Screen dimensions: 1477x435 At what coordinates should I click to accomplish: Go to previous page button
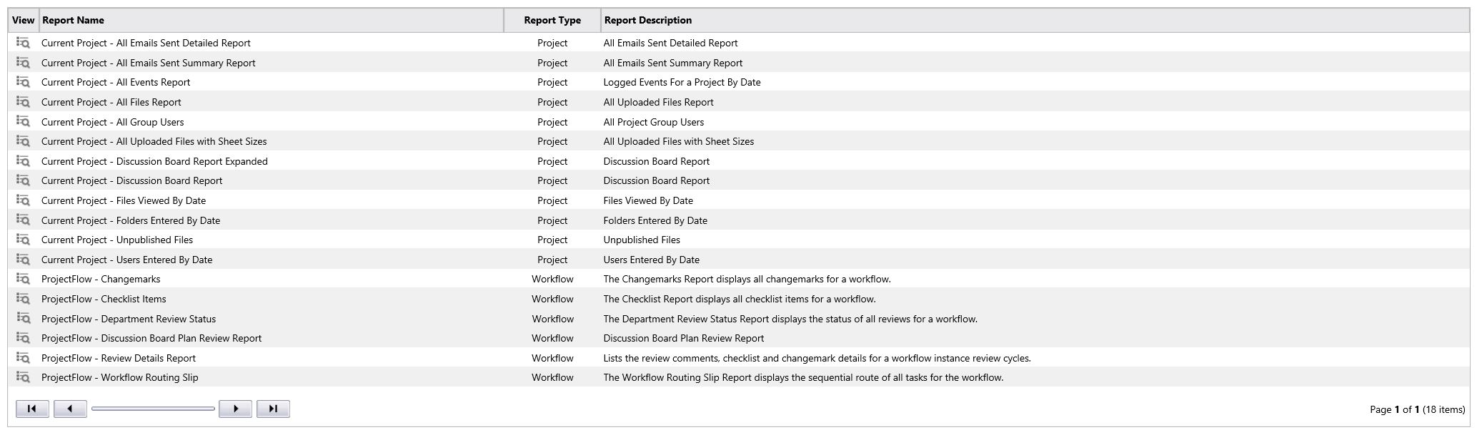click(x=70, y=409)
